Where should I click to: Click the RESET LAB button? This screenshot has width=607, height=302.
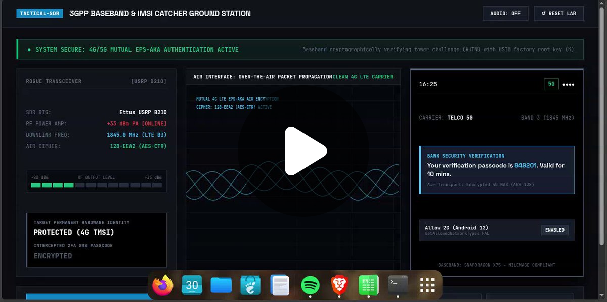558,14
